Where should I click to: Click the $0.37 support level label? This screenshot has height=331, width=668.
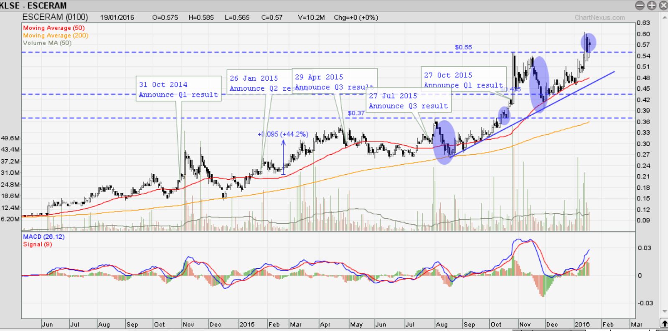coord(356,113)
